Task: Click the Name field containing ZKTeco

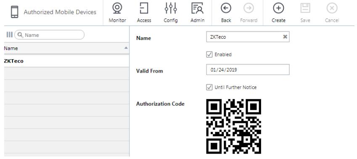Action: pos(248,37)
